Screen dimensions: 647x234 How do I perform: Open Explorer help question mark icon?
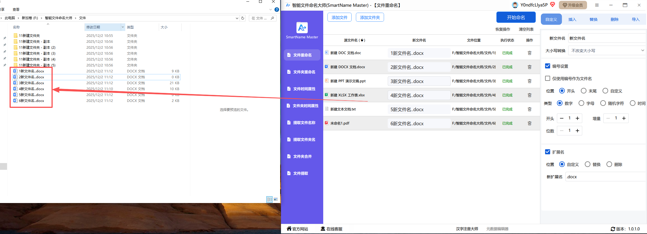click(x=276, y=10)
